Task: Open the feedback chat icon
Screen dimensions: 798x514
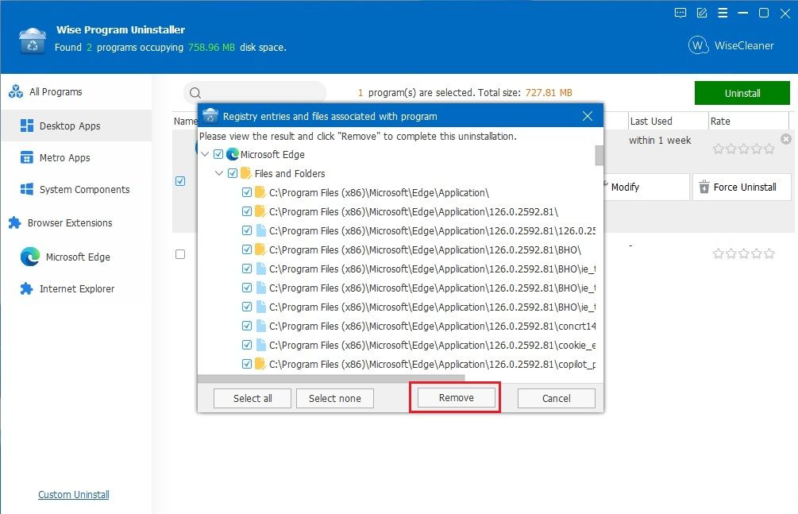Action: click(680, 13)
